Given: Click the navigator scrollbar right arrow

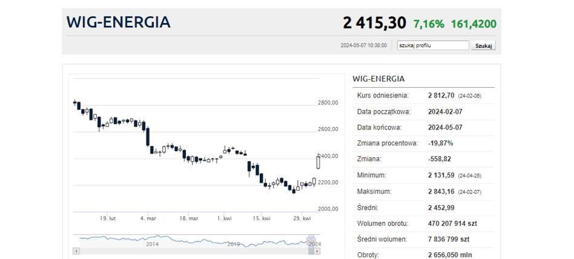Looking at the screenshot, I should (317, 251).
